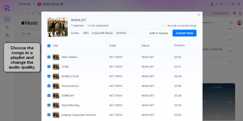The image size is (243, 121).
Task: Go back with the browser back arrow
Action: coord(22,13)
